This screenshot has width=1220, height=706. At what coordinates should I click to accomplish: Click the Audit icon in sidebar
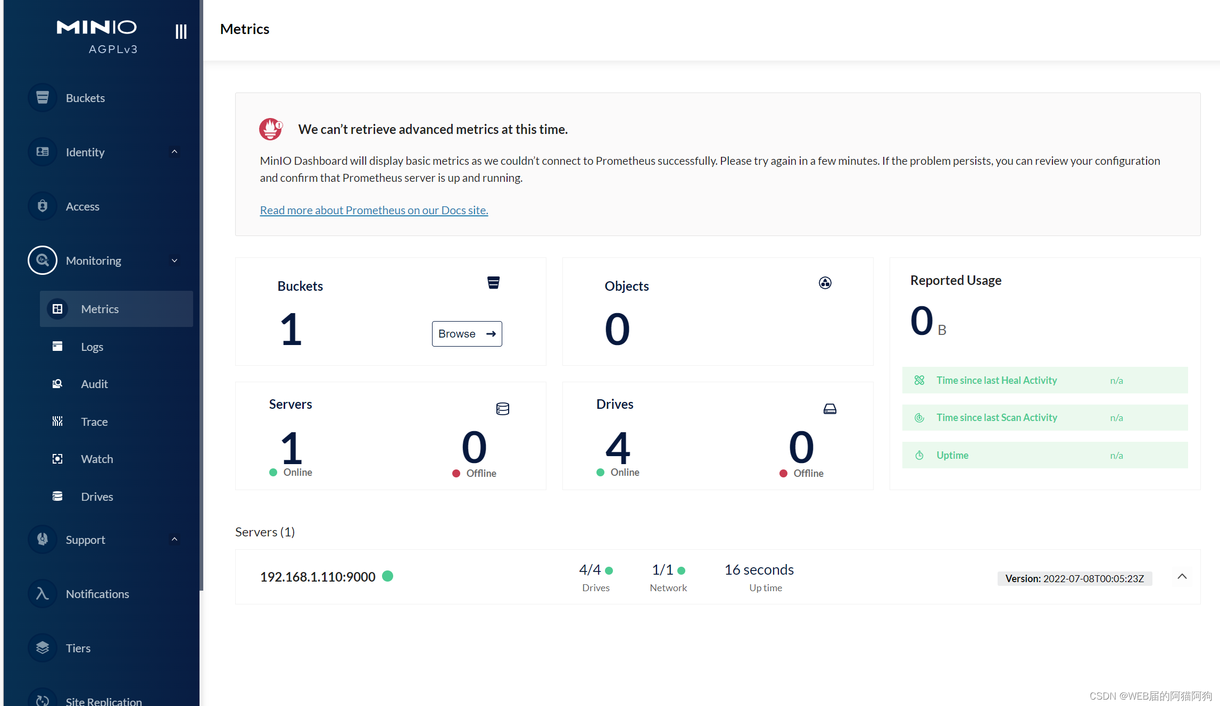(57, 384)
